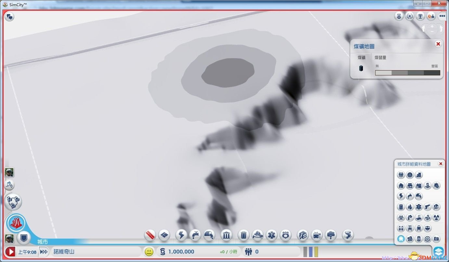Show the tourism camera data map
Image resolution: width=449 pixels, height=262 pixels.
pos(436,239)
